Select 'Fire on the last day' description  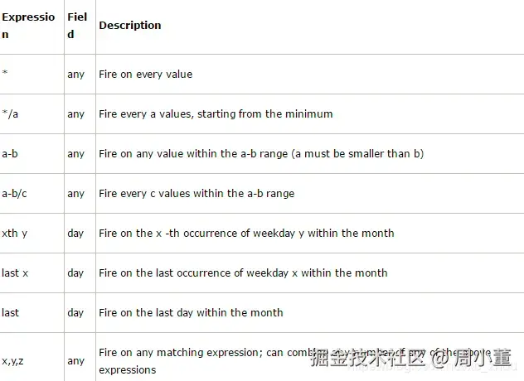[191, 313]
